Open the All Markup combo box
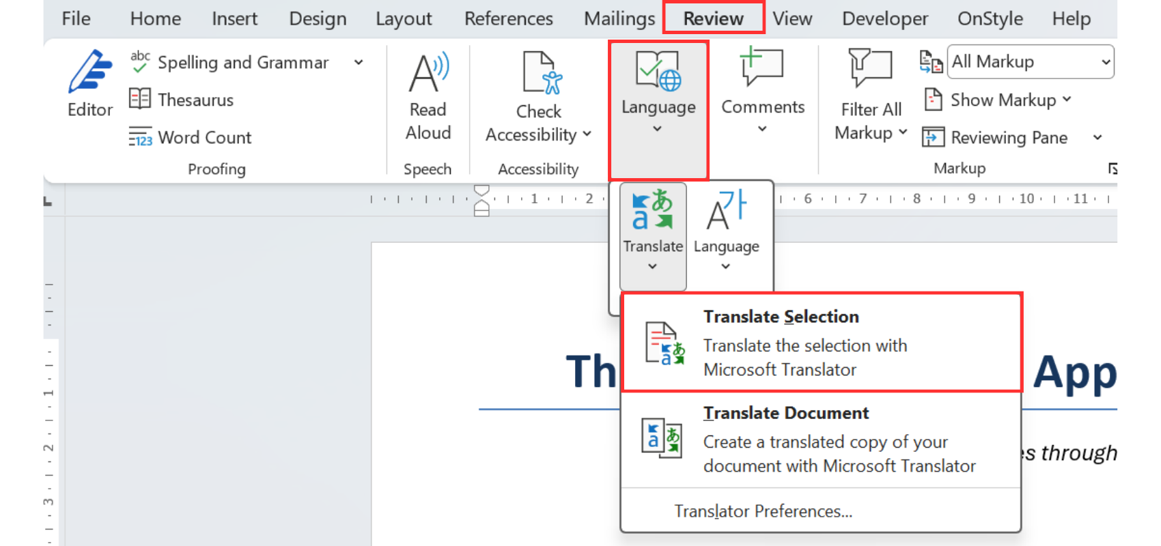 [1031, 61]
